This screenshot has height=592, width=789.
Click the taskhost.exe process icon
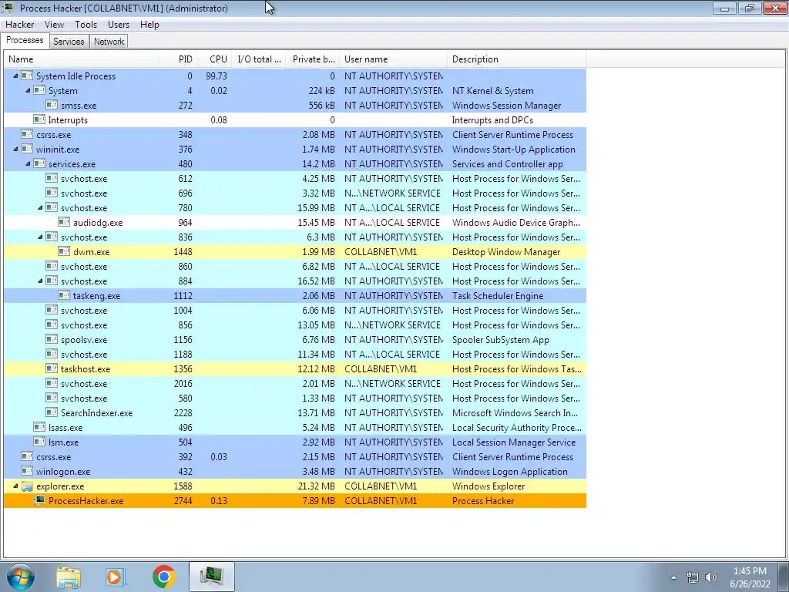click(52, 368)
